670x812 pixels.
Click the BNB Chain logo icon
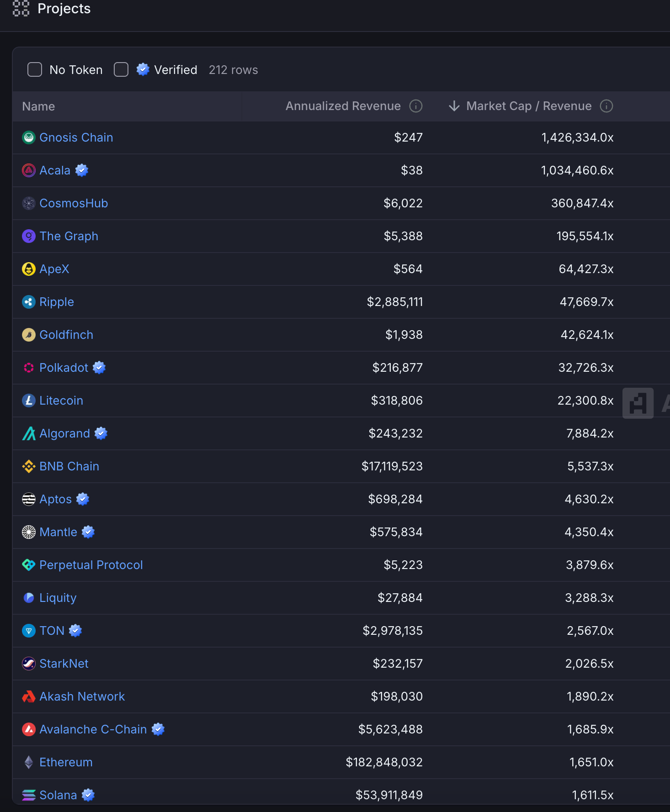pyautogui.click(x=29, y=466)
